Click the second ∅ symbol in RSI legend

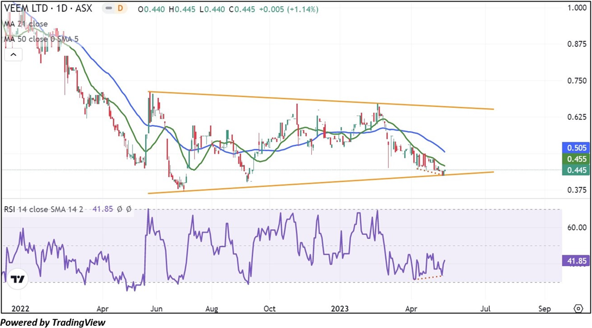[x=128, y=209]
